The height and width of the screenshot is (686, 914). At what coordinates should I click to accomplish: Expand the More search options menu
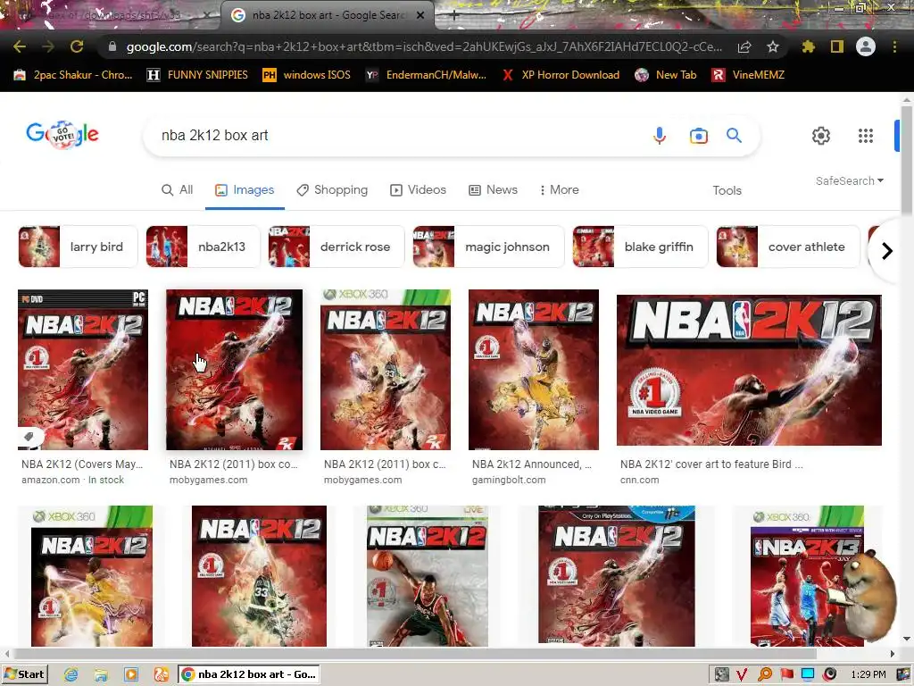559,190
